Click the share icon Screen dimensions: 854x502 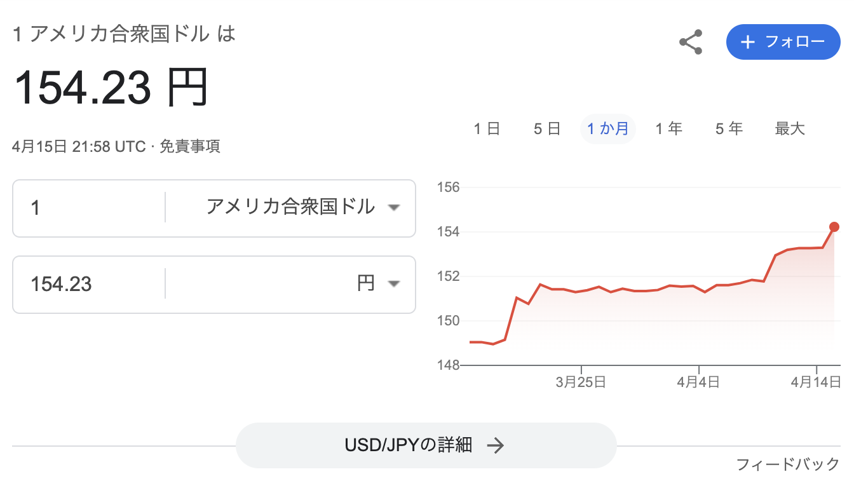[691, 42]
